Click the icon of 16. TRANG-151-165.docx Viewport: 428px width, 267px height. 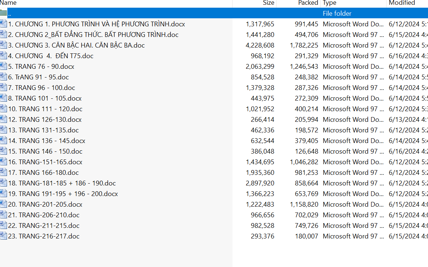click(x=3, y=162)
